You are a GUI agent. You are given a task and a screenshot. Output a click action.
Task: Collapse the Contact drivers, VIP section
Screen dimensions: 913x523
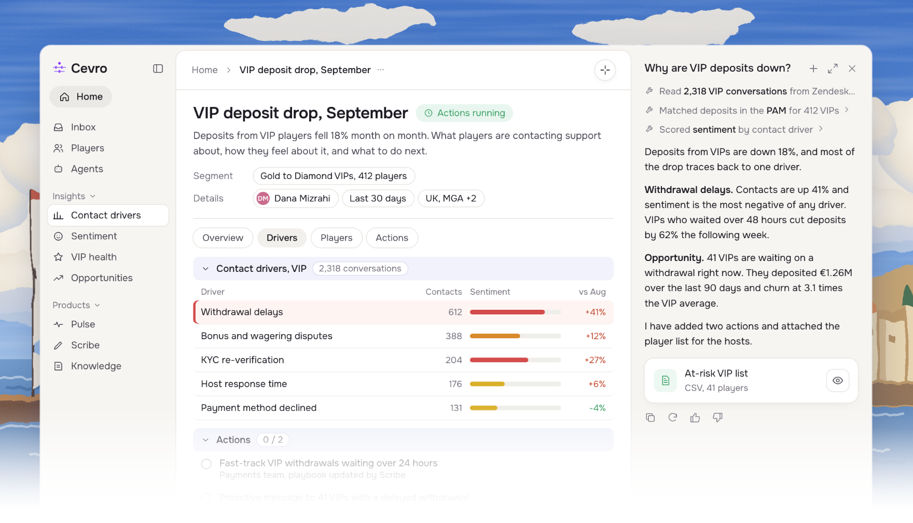[x=205, y=269]
